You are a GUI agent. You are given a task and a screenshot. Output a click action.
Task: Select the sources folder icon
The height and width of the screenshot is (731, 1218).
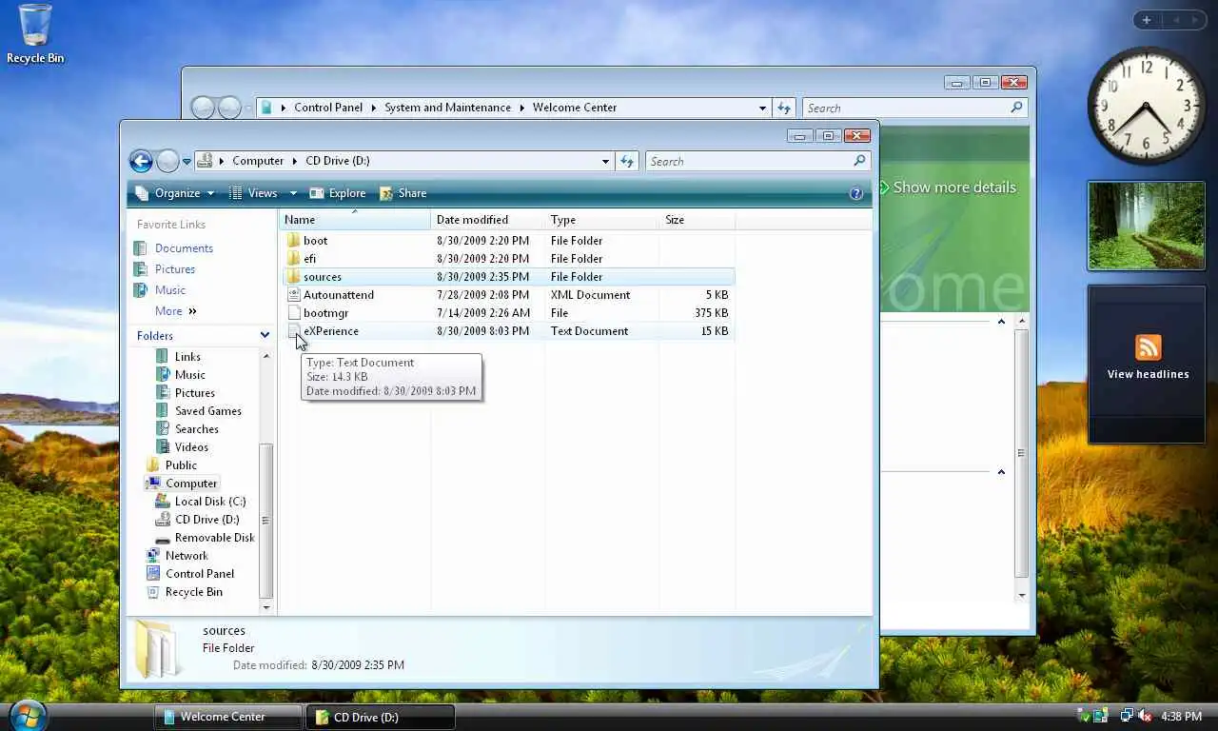(x=294, y=277)
